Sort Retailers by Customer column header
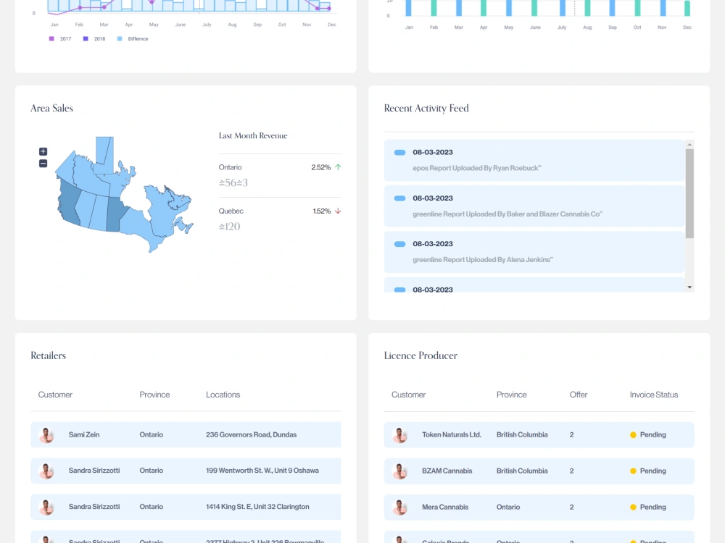725x543 pixels. [55, 395]
